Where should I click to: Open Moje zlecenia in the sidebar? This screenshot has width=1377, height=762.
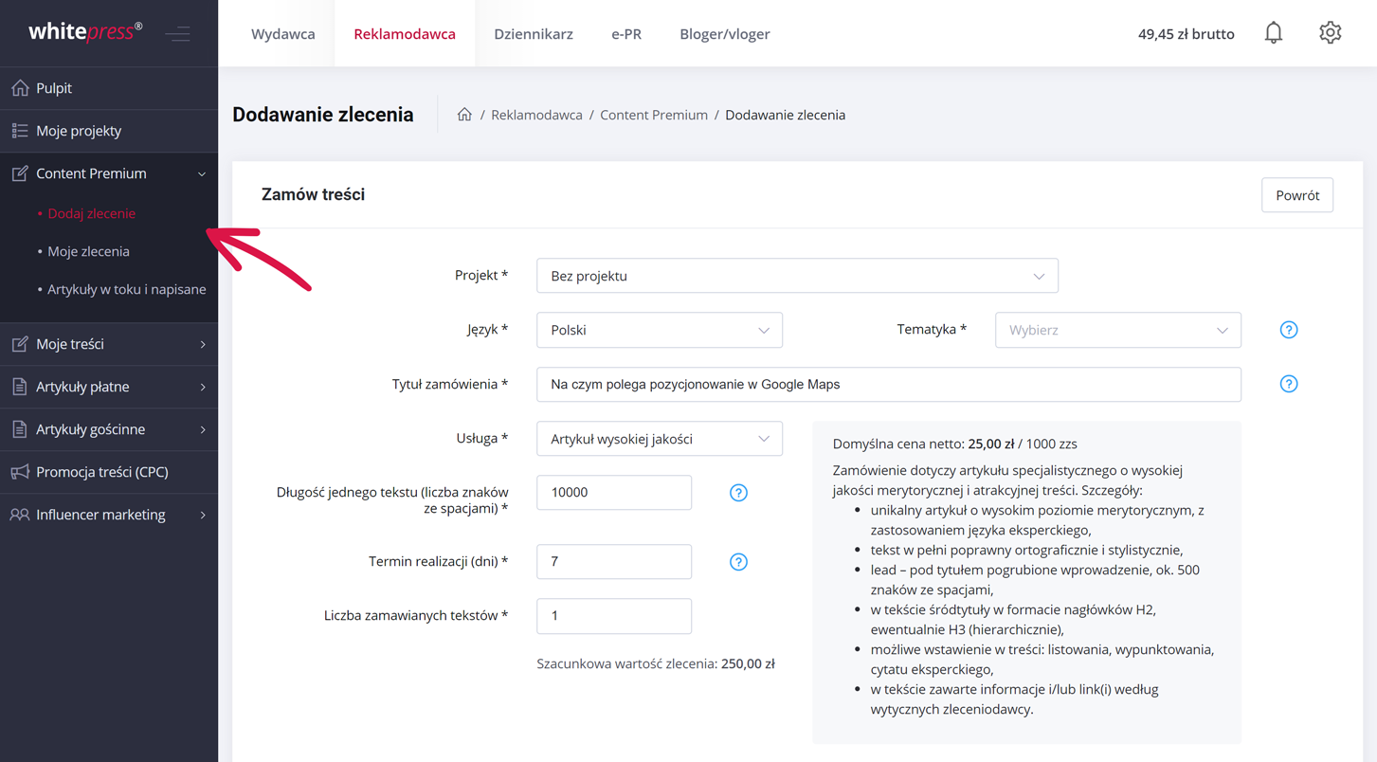[88, 251]
